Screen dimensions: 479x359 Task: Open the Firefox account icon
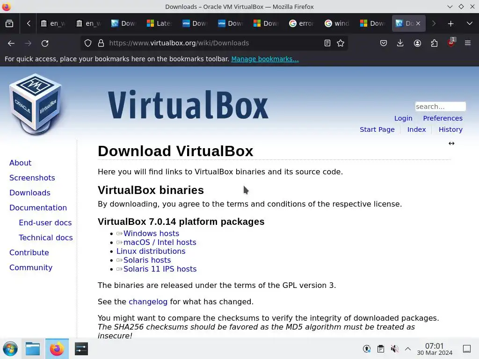coord(417,43)
